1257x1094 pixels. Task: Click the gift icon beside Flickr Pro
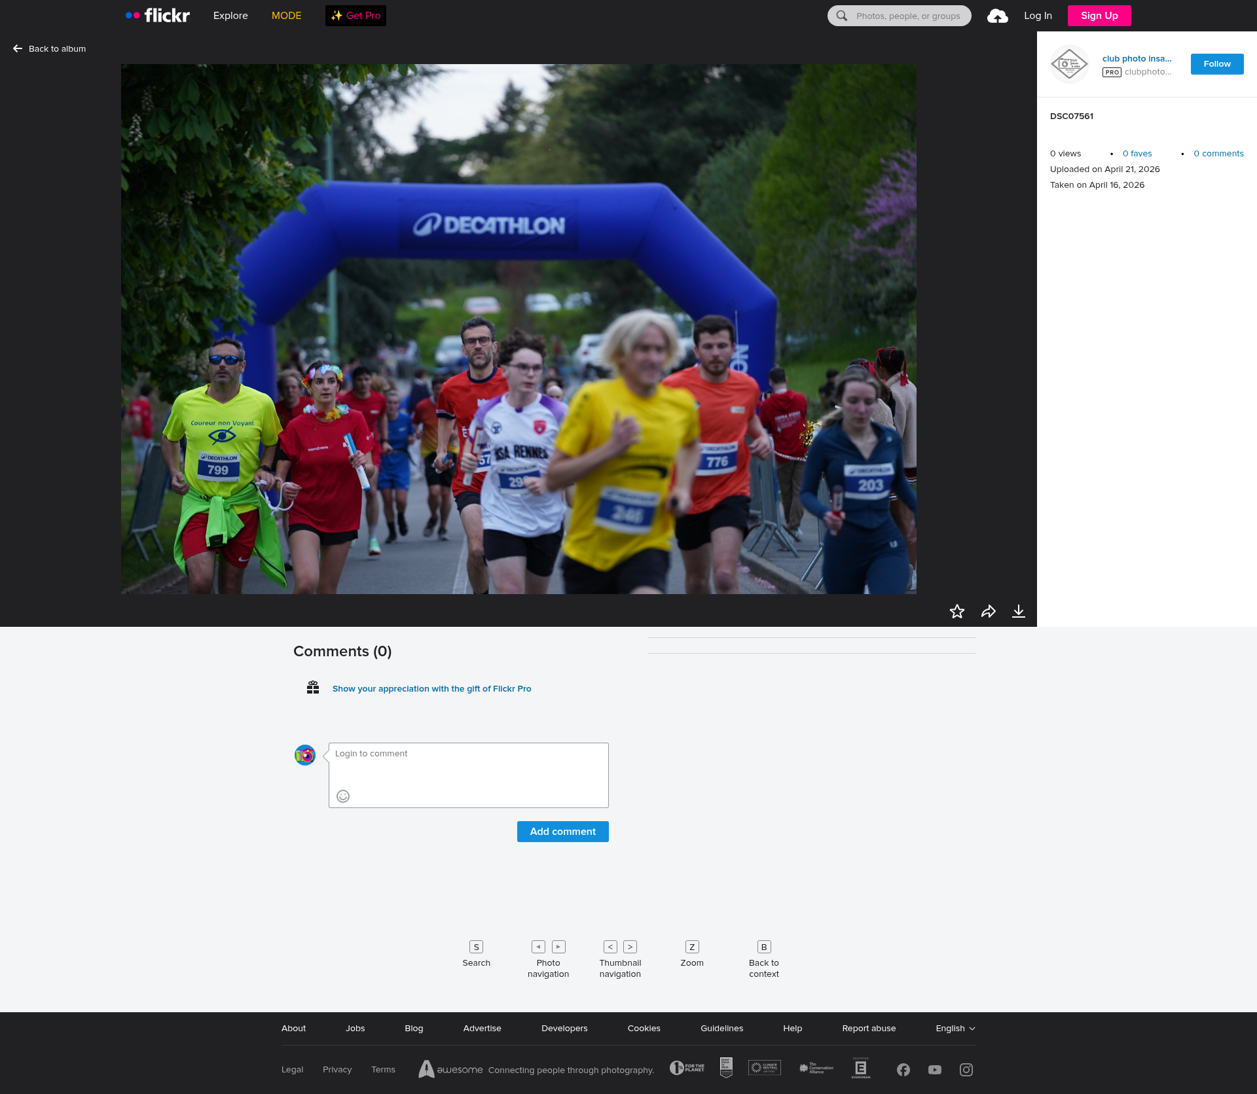313,688
